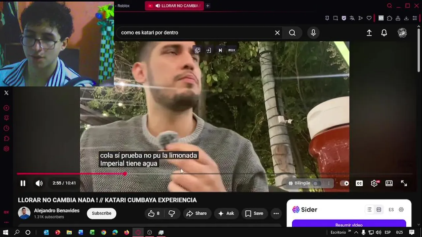Image resolution: width=422 pixels, height=237 pixels.
Task: Dislike the video
Action: [x=172, y=214]
